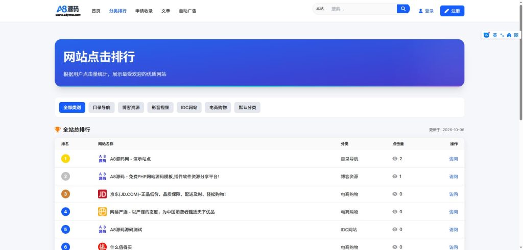
Task: Click the 更新于: 2026-10-06 text
Action: coord(446,130)
